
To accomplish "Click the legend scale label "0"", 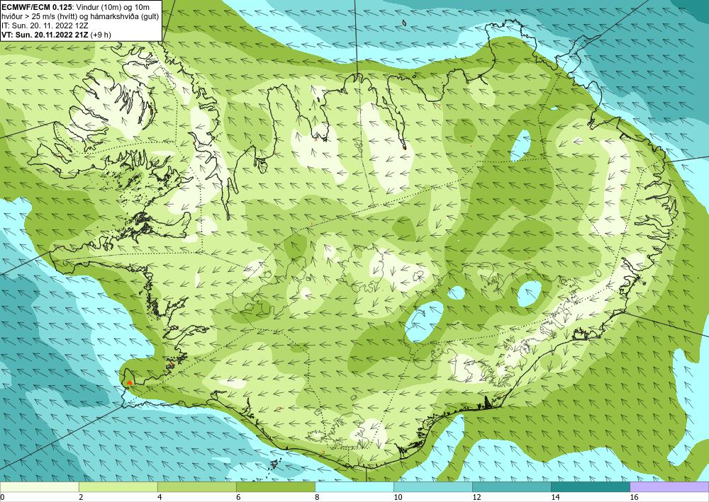I will pos(2,498).
